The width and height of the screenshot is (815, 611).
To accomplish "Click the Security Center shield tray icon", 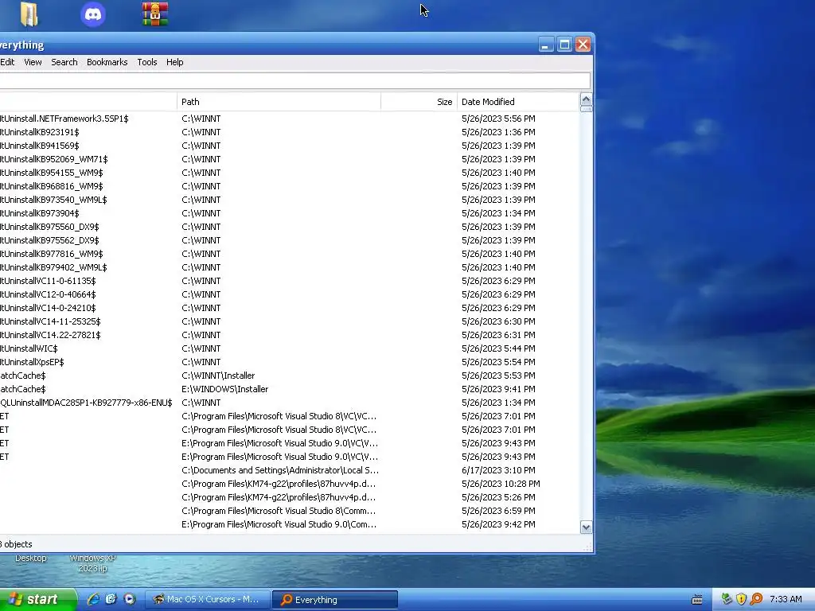I will pos(741,599).
